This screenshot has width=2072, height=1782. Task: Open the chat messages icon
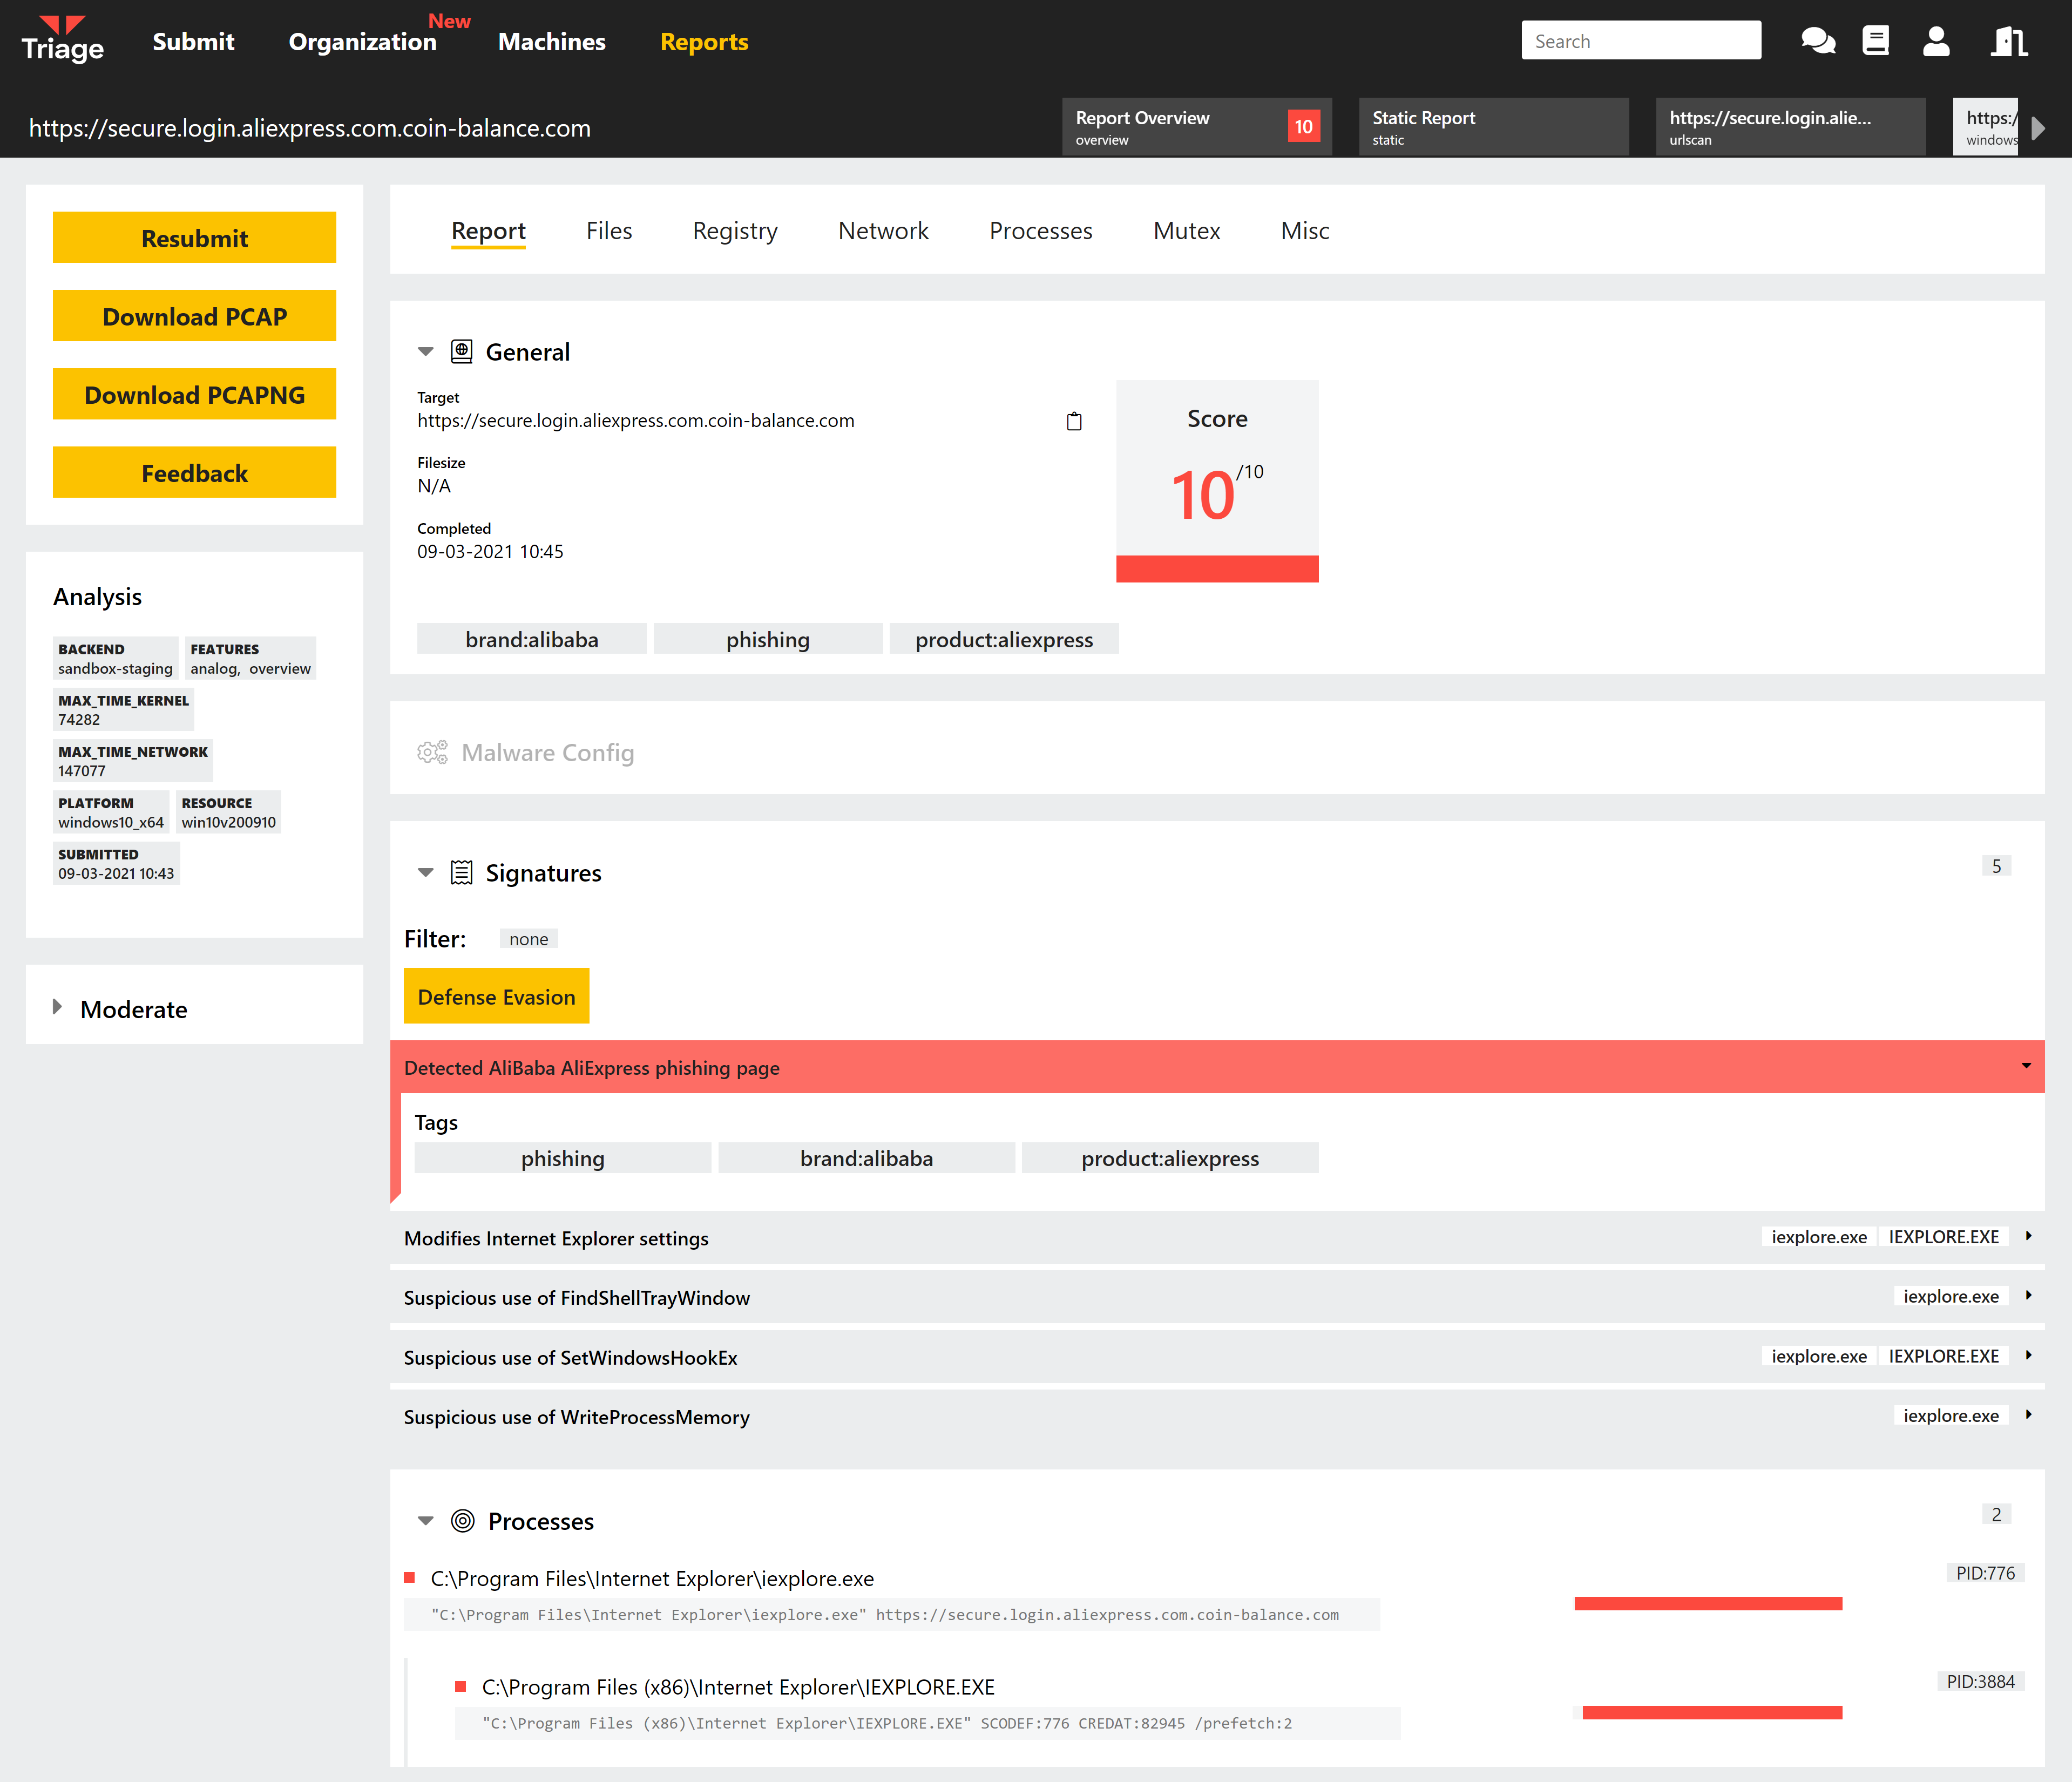coord(1818,41)
